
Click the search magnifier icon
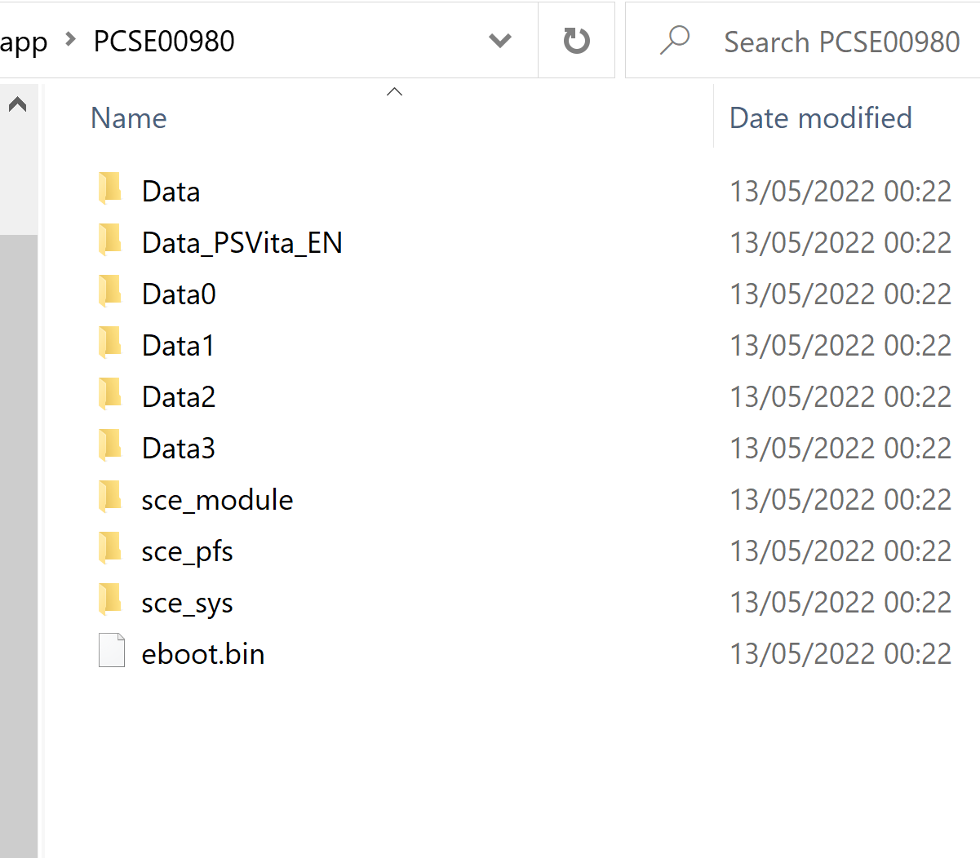674,40
